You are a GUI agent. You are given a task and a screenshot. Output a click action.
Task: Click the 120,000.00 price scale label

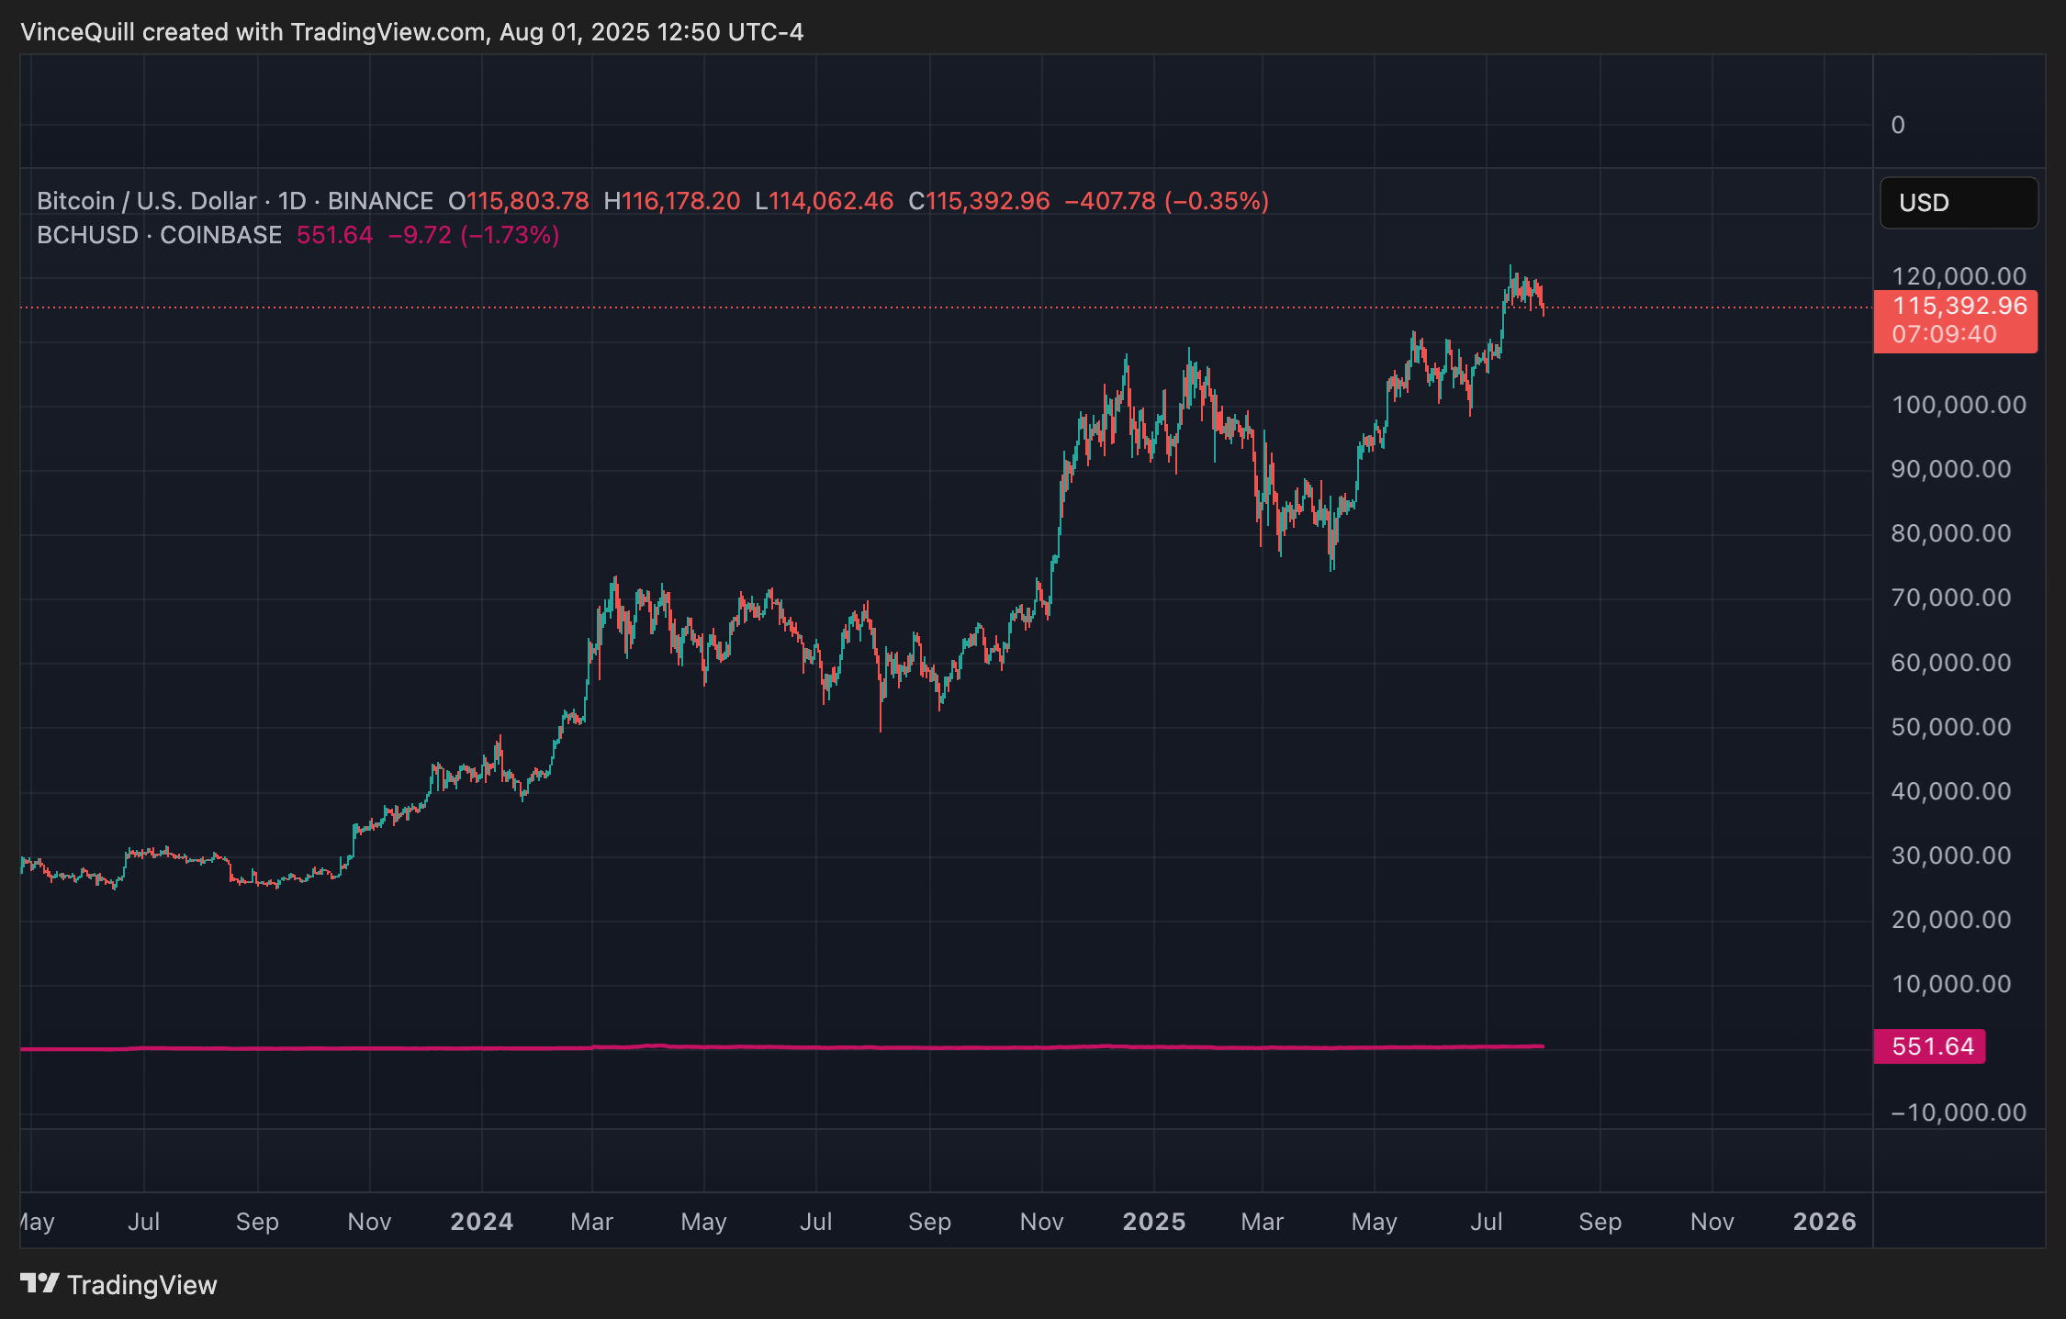[x=1961, y=276]
